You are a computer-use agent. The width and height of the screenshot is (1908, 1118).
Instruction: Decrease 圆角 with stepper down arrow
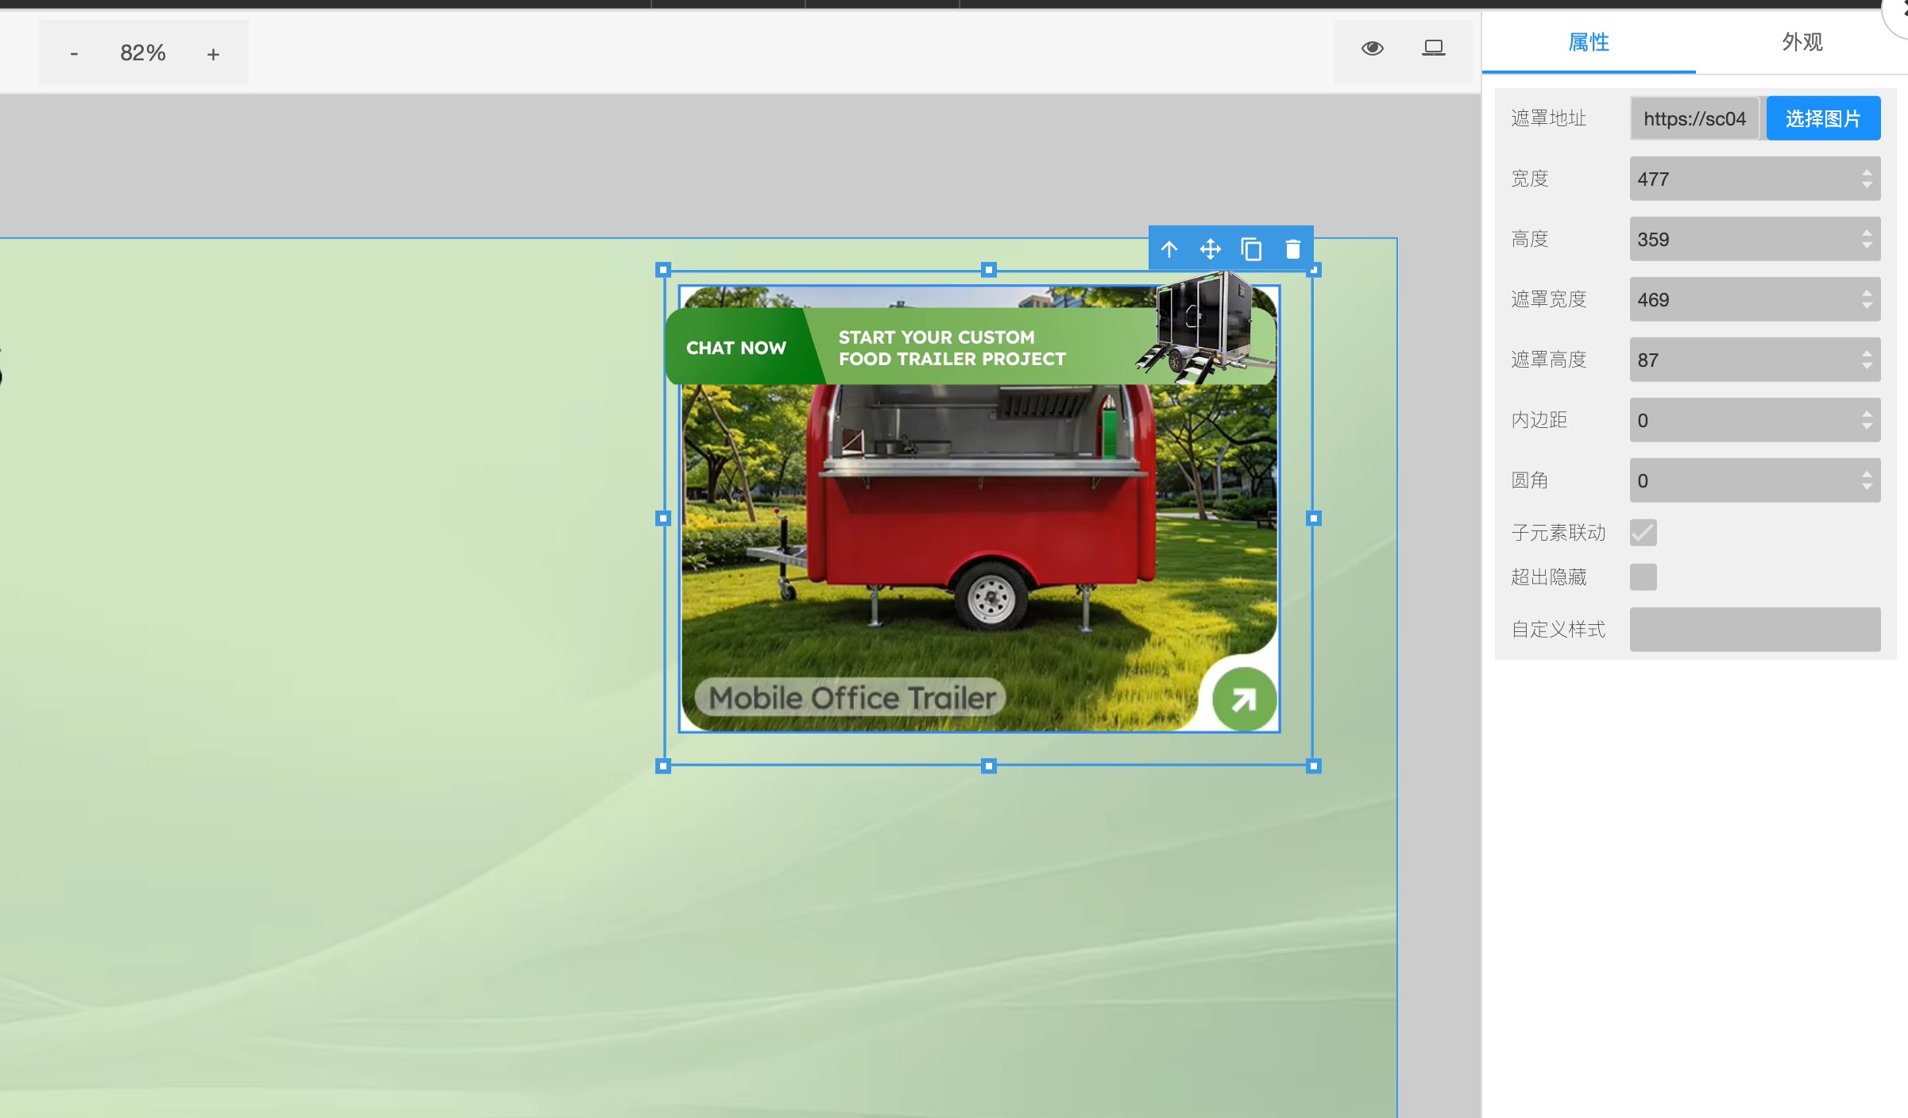[x=1867, y=488]
